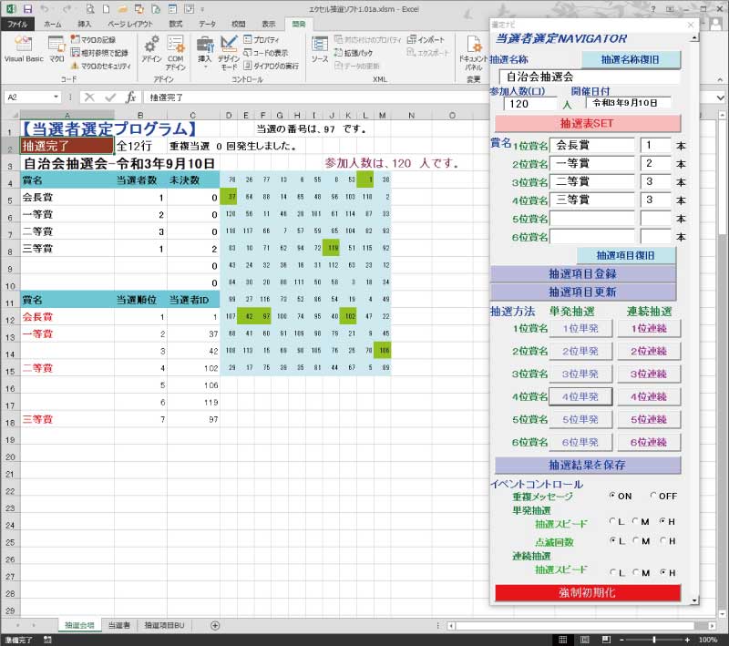Open the Visual Basic editor
The height and width of the screenshot is (646, 729).
(24, 49)
